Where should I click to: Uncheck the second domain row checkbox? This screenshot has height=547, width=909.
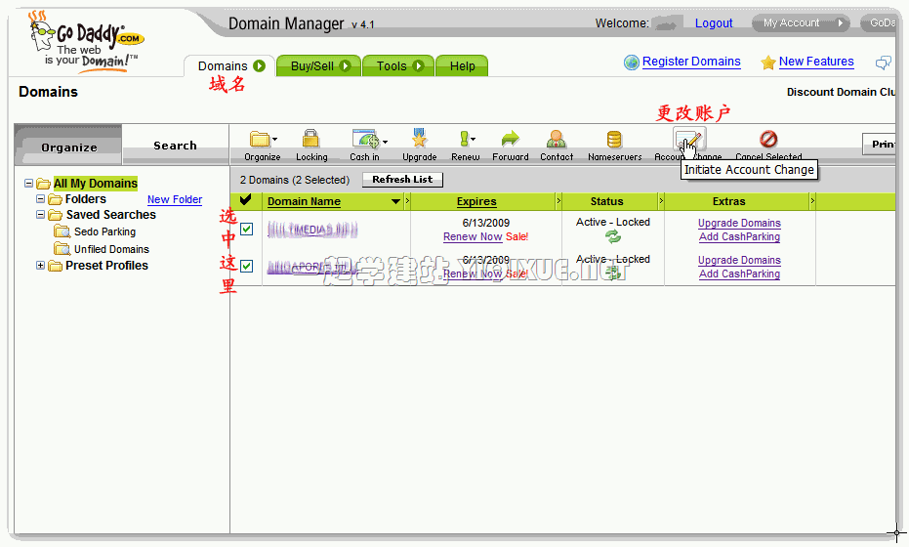point(246,267)
